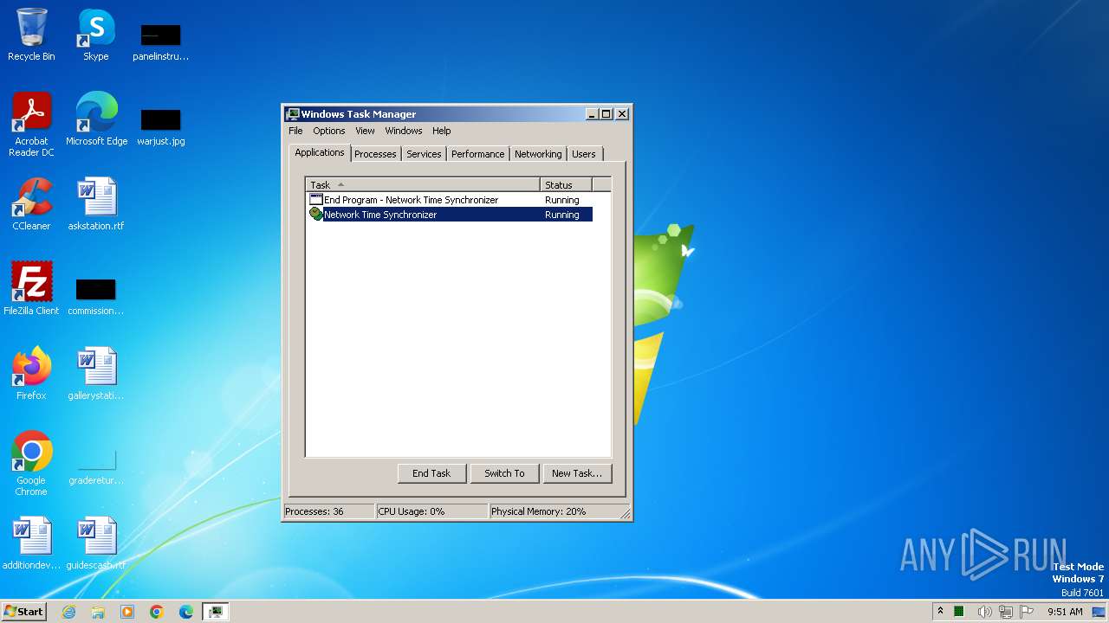
Task: Click the 9:51 AM system clock
Action: (x=1065, y=612)
